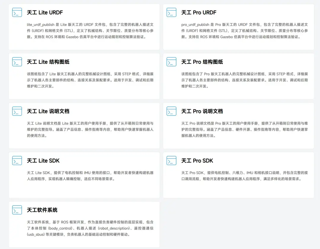Viewport: 320px width, 249px height.
Task: Click the 天工 Lite 说明文档 user manual description
Action: click(x=90, y=130)
